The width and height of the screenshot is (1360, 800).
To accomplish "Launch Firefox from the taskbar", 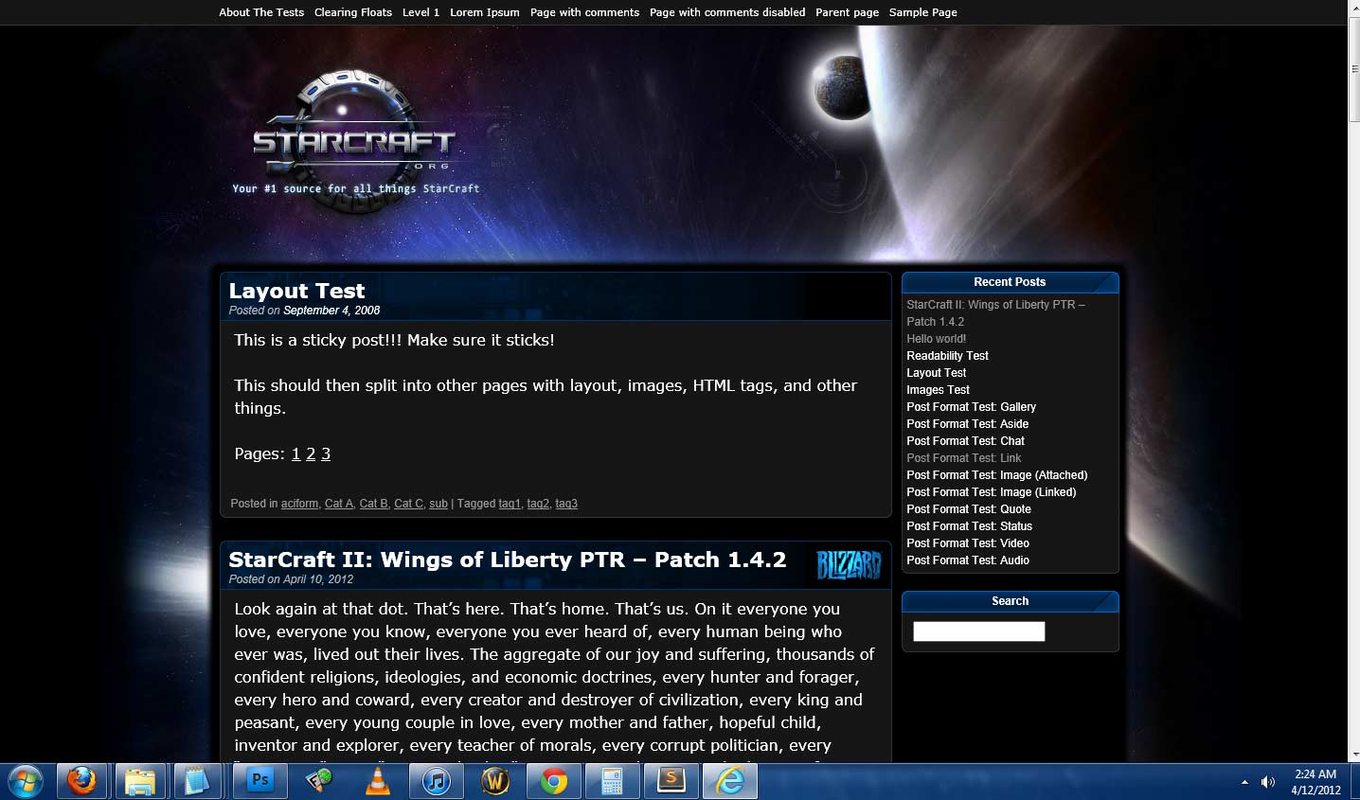I will 81,782.
